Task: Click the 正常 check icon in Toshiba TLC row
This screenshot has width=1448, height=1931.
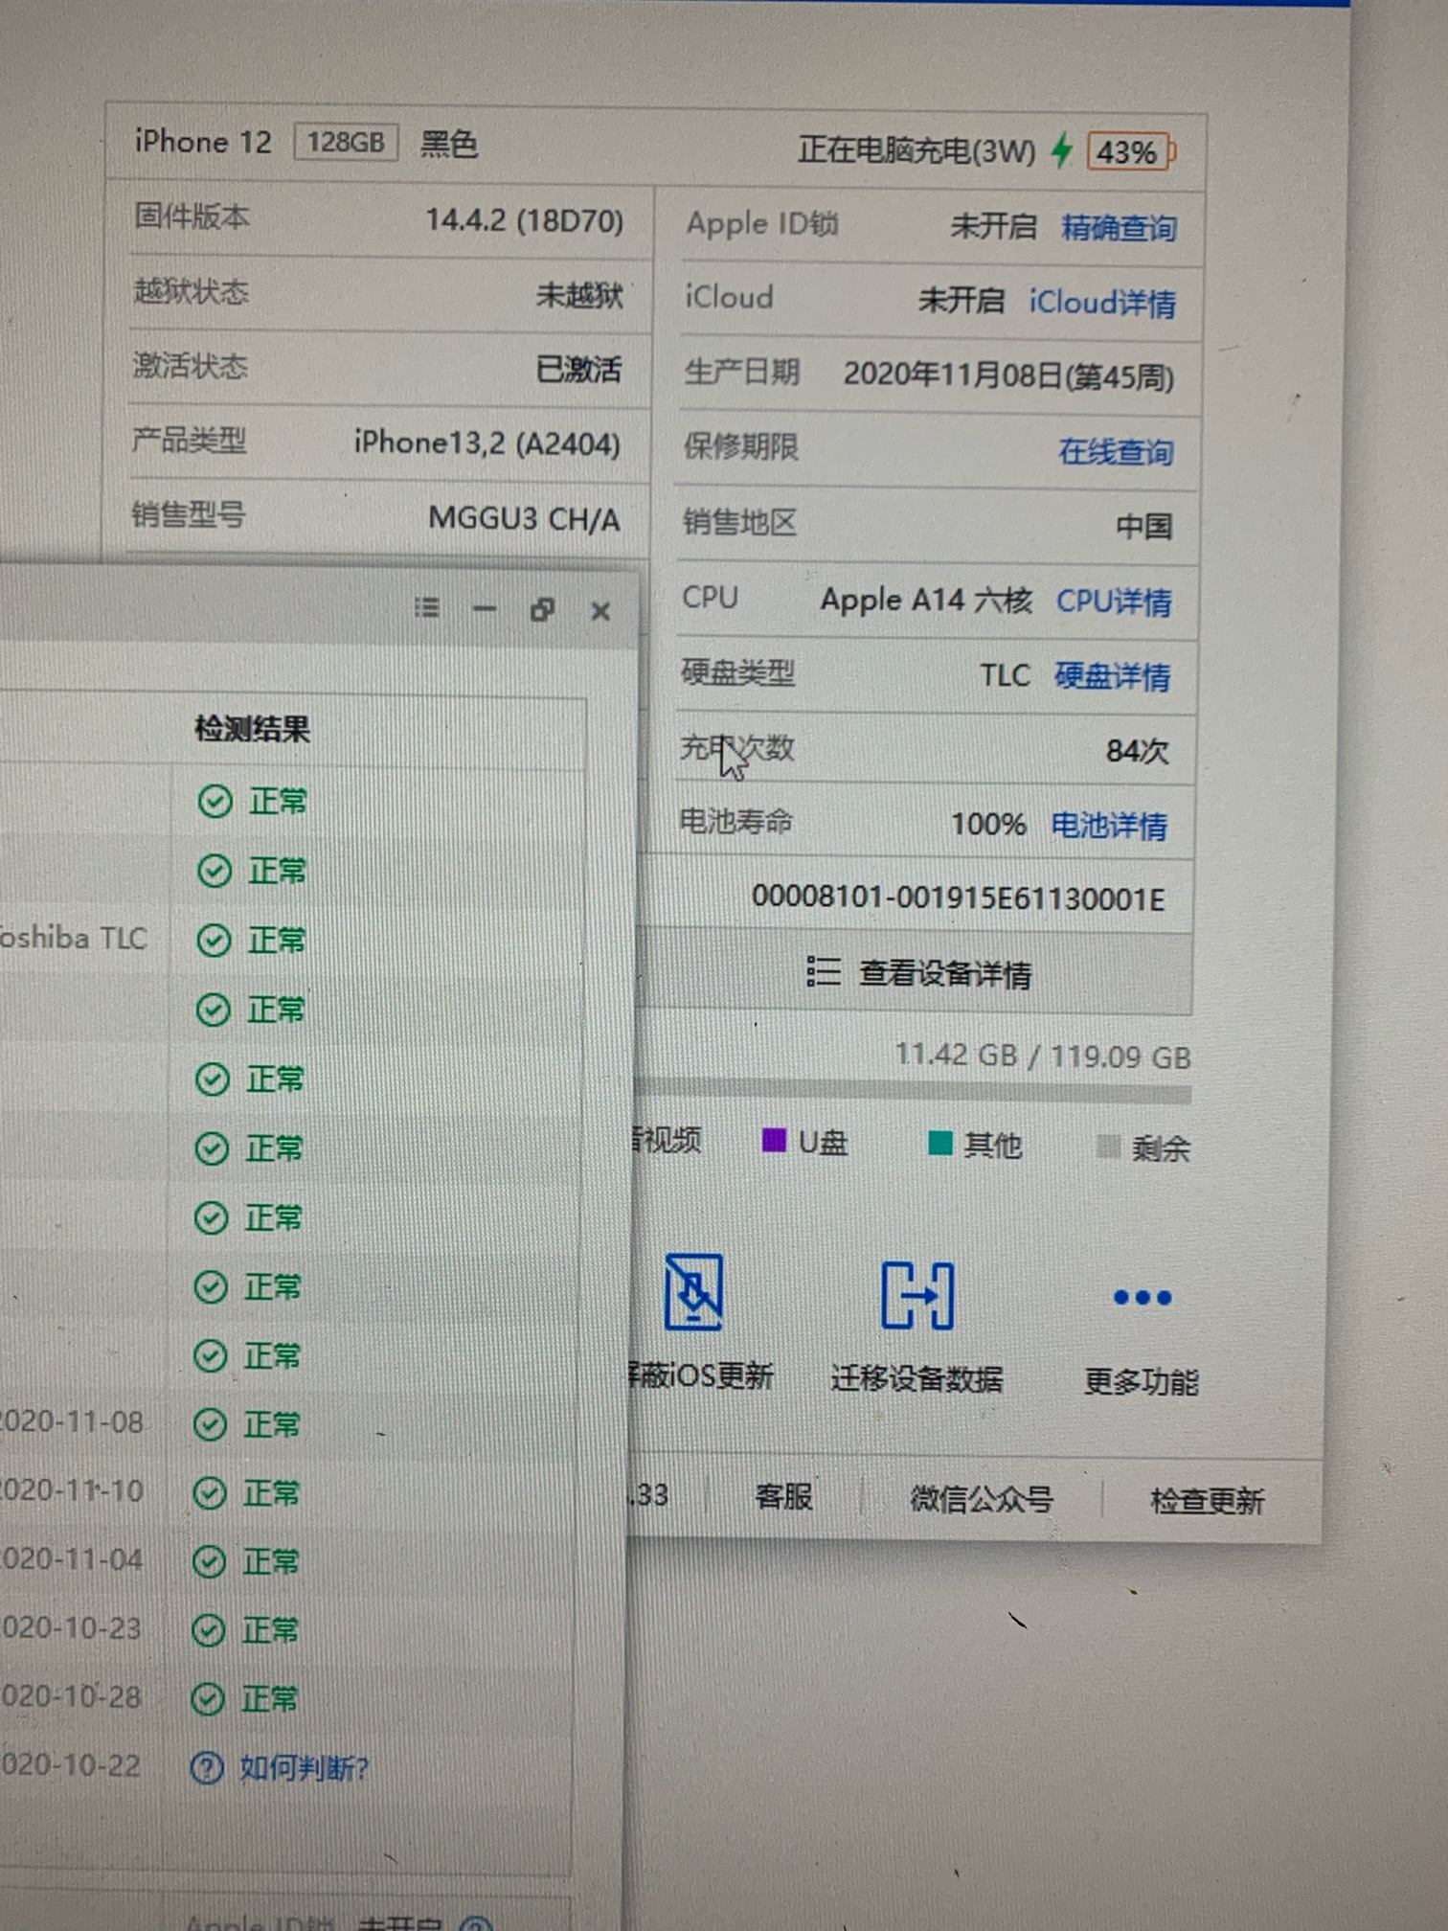Action: tap(214, 941)
